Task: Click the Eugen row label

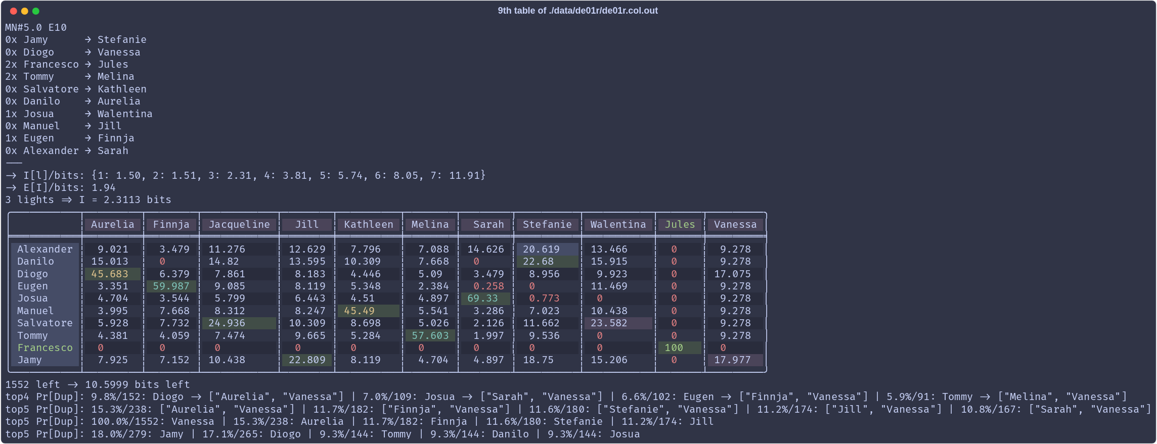Action: [45, 286]
